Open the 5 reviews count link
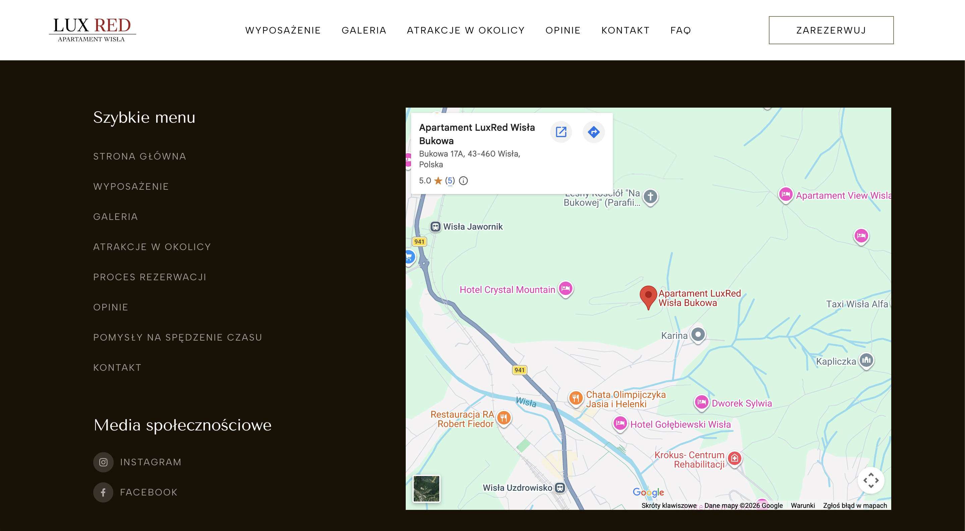Viewport: 965px width, 531px height. point(450,181)
